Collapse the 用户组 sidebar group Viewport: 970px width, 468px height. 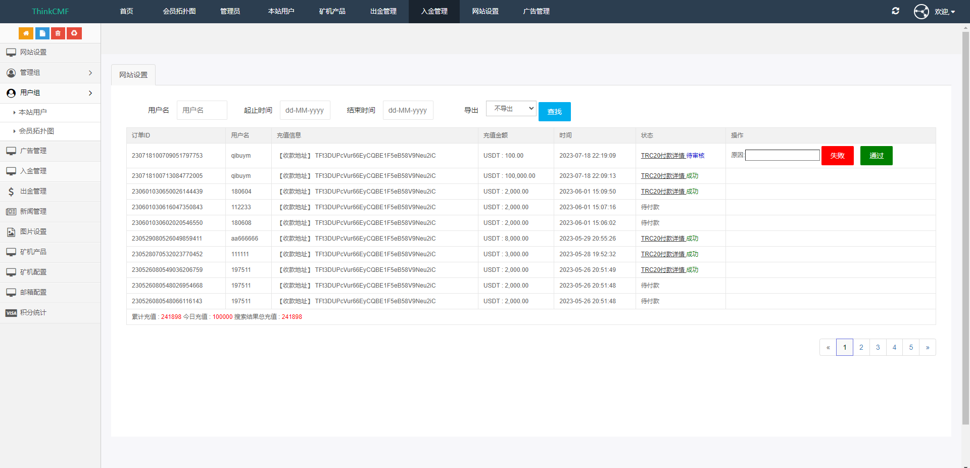(50, 93)
